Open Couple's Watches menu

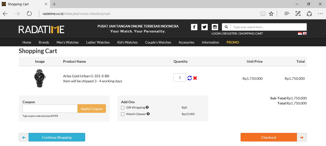point(158,42)
